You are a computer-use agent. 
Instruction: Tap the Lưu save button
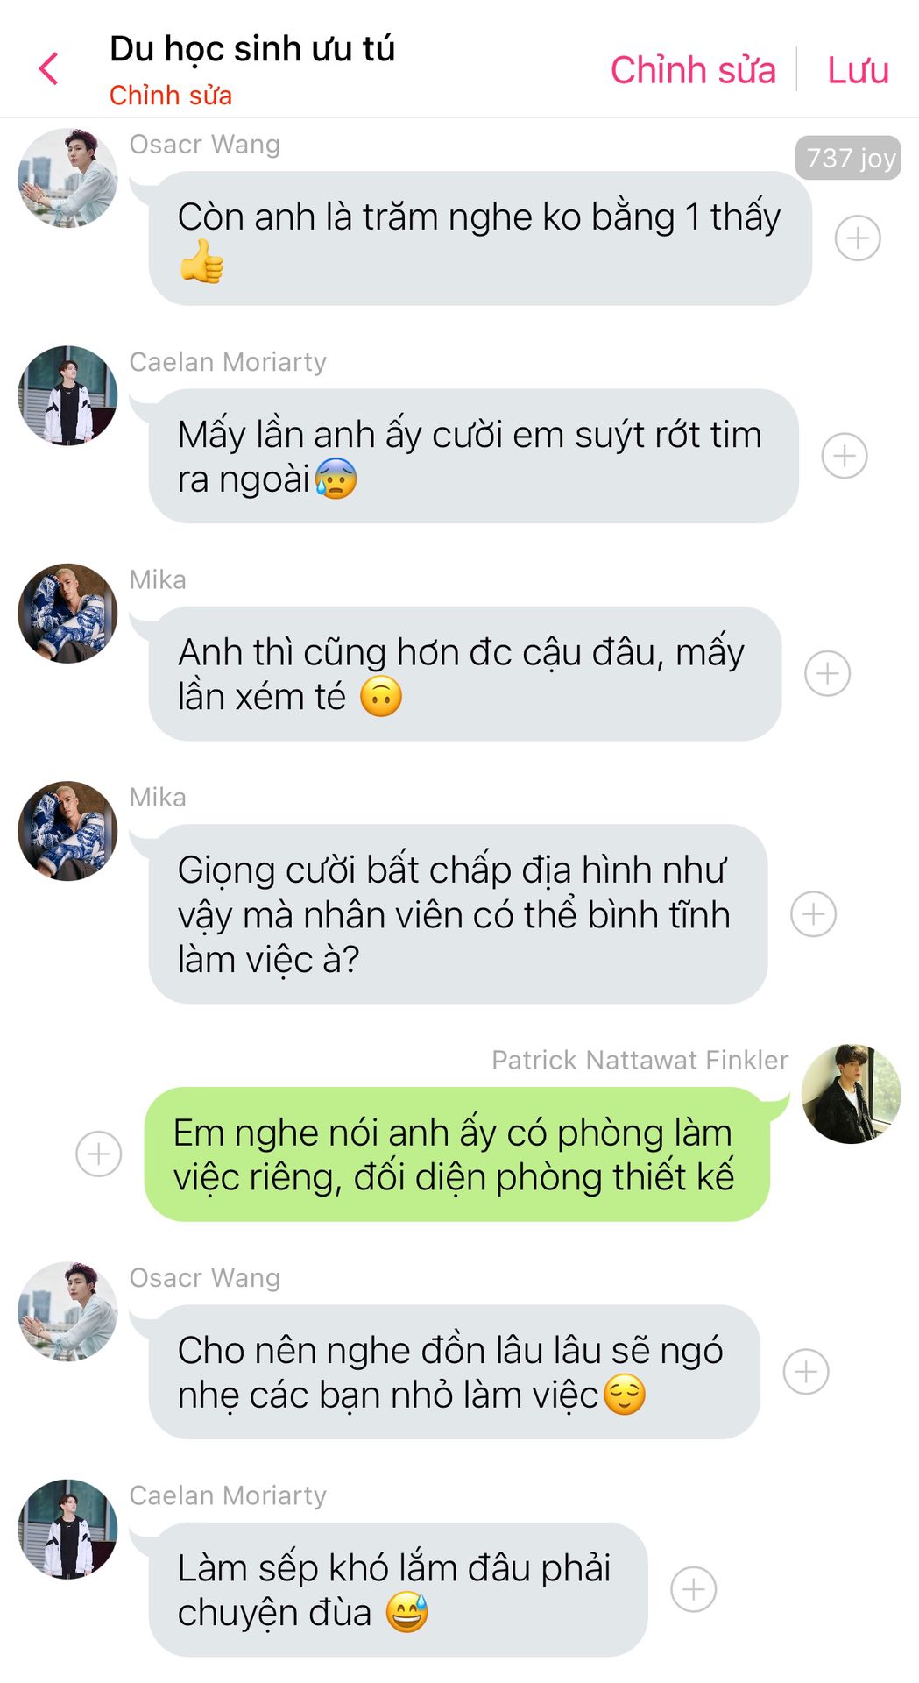click(858, 69)
